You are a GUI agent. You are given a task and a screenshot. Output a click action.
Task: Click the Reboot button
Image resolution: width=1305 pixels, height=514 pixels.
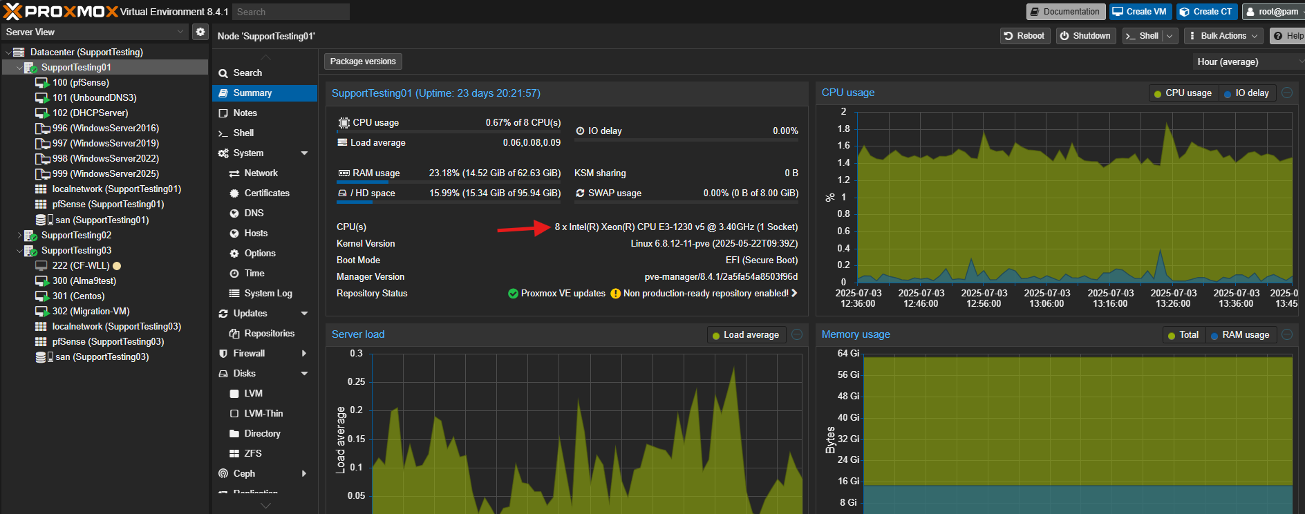(x=1025, y=36)
